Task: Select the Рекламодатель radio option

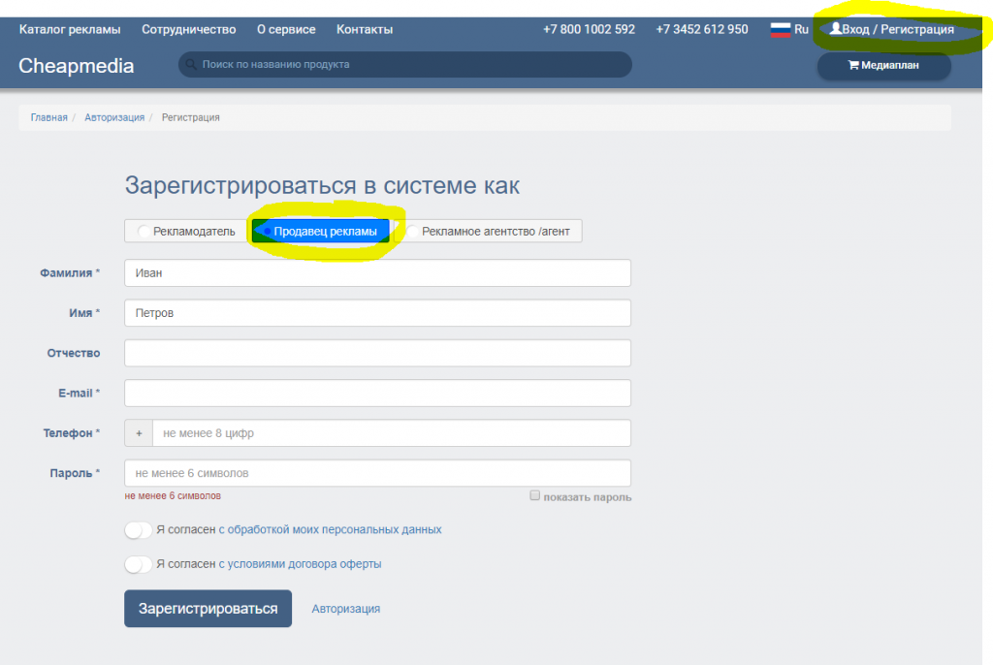Action: click(x=144, y=232)
